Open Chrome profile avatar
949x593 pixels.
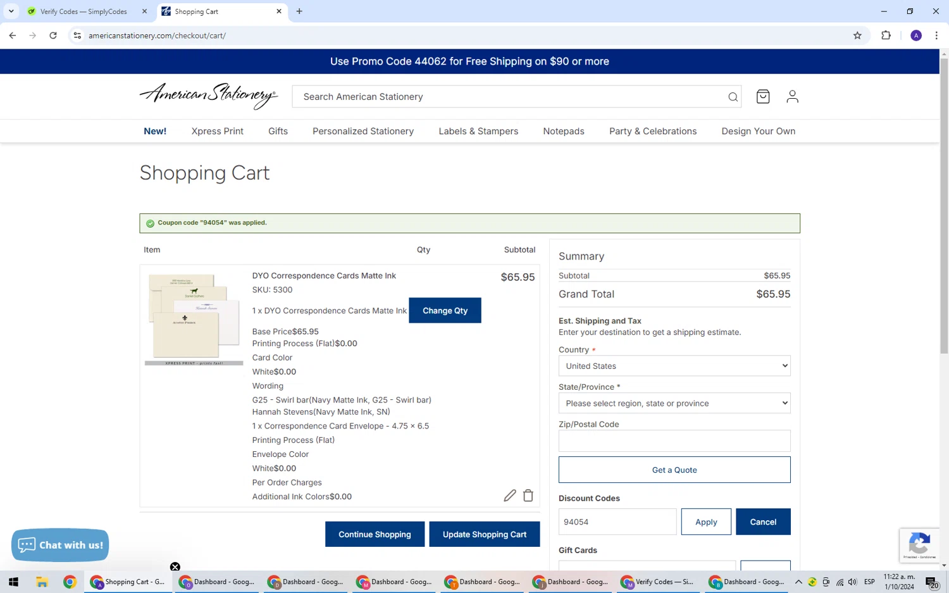[x=916, y=35]
